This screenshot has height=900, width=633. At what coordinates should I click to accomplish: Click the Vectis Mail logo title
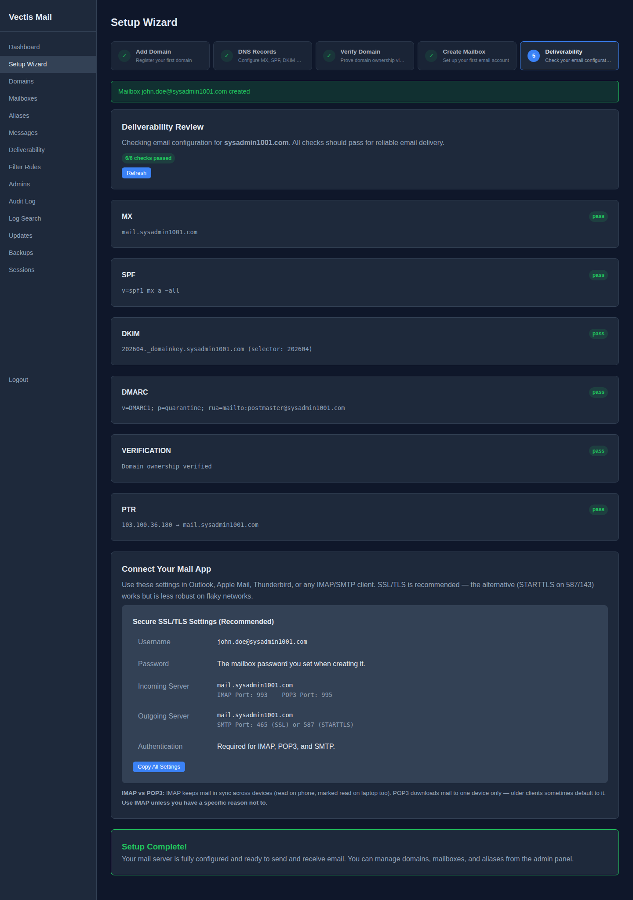point(30,17)
